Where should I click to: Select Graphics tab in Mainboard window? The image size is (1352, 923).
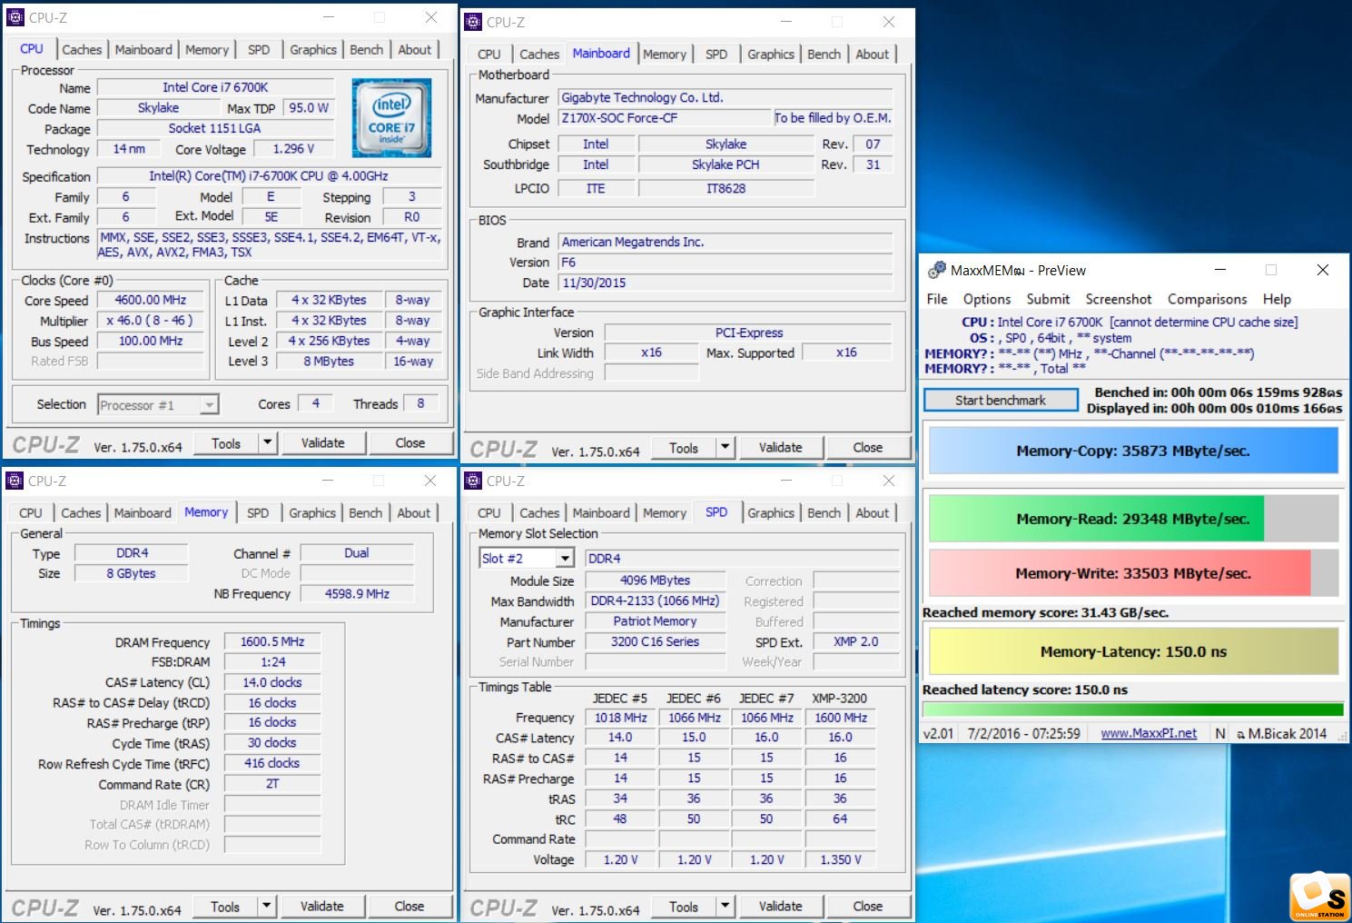coord(771,55)
